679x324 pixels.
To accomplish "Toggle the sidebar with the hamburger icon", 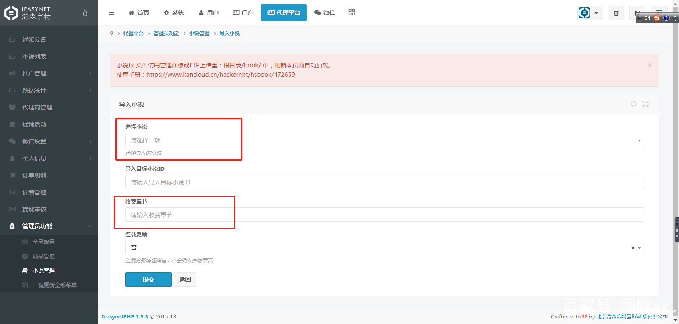I will click(112, 13).
